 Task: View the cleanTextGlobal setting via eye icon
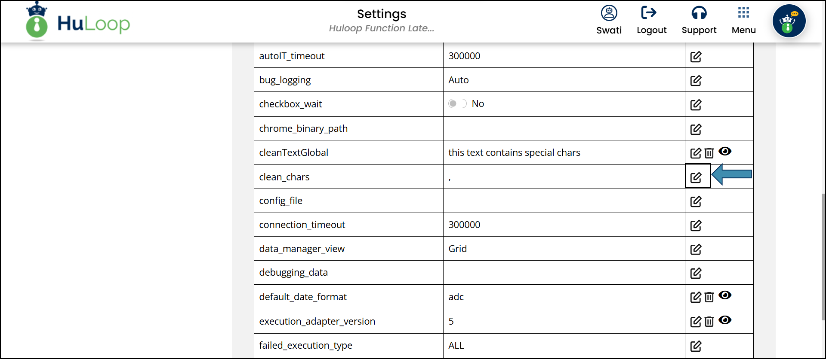click(725, 152)
